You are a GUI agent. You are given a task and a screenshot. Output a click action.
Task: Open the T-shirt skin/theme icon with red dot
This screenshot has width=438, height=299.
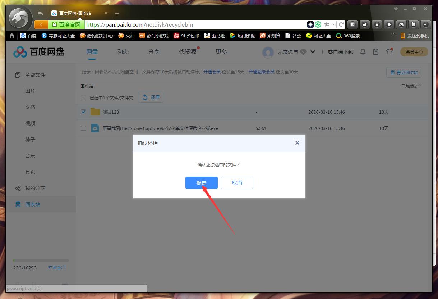(x=389, y=51)
